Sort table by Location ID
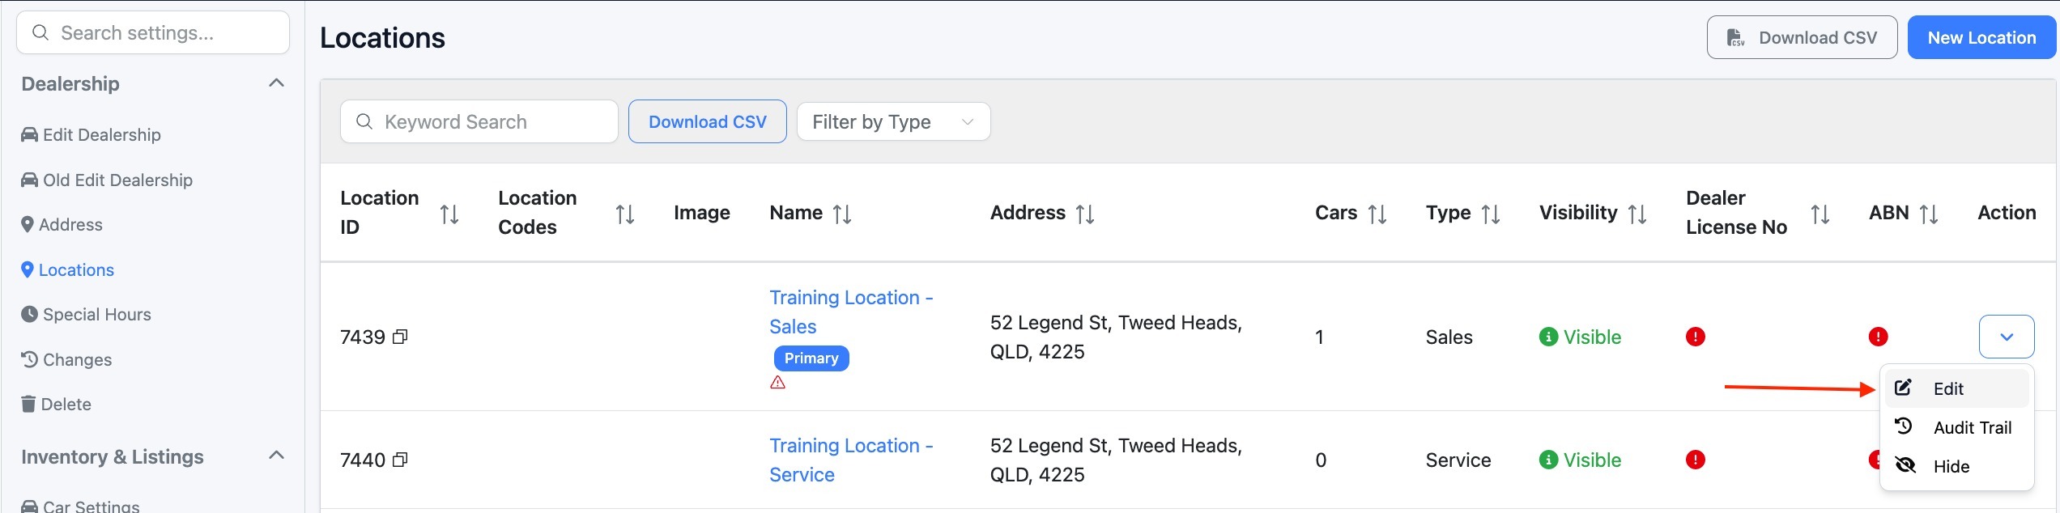 coord(449,214)
